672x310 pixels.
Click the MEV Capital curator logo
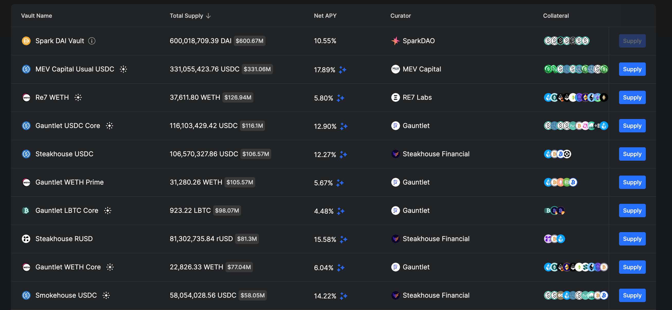(395, 69)
